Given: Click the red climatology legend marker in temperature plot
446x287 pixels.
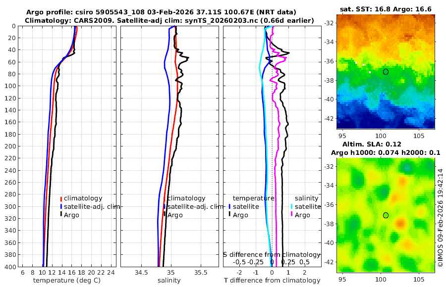Looking at the screenshot, I should click(61, 199).
